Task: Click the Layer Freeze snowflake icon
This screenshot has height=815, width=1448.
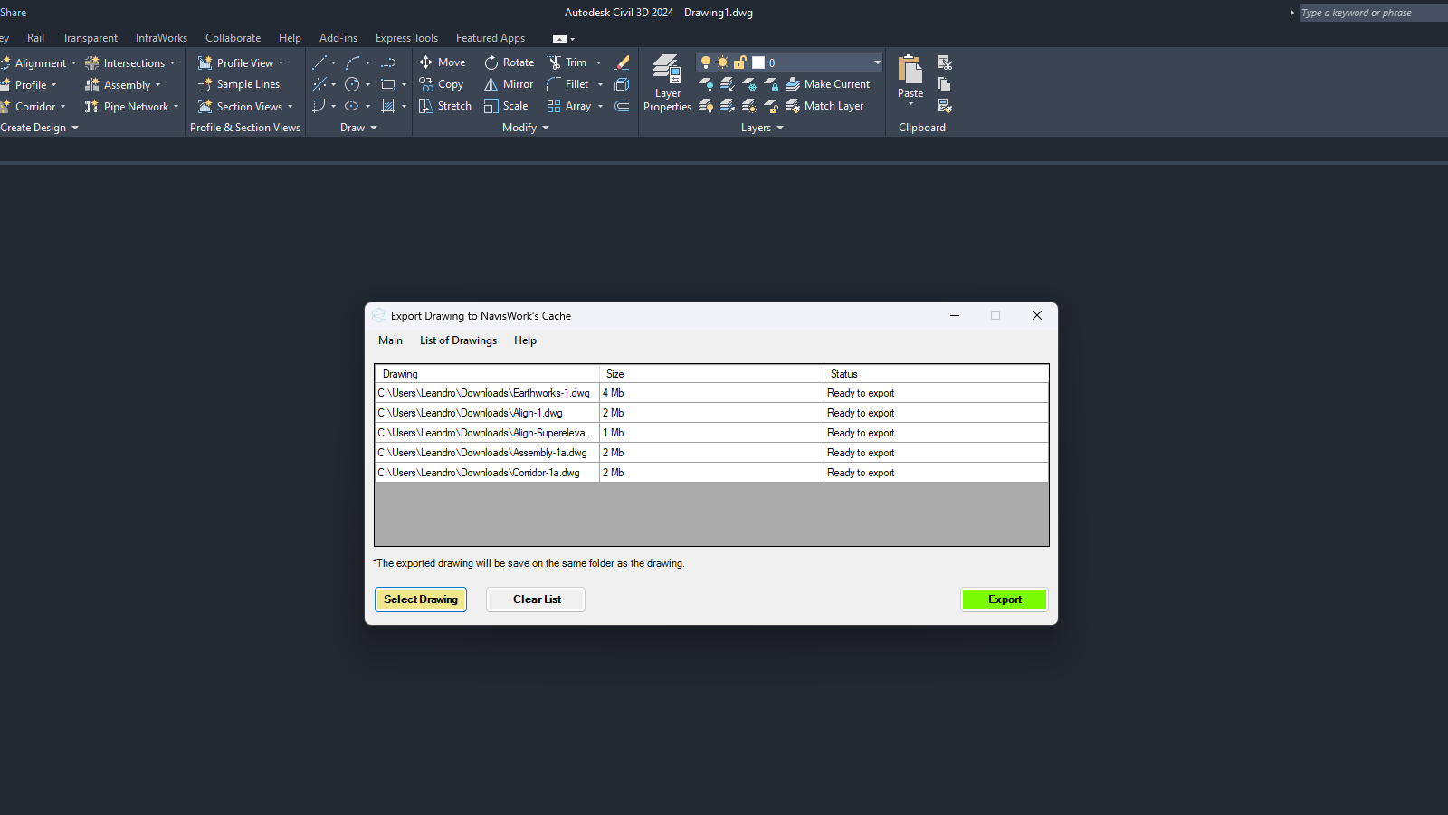Action: 749,84
